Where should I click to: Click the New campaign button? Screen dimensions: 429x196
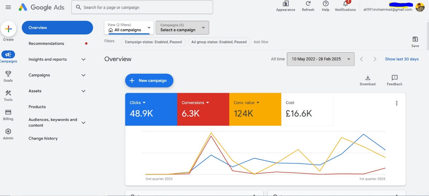(x=149, y=81)
